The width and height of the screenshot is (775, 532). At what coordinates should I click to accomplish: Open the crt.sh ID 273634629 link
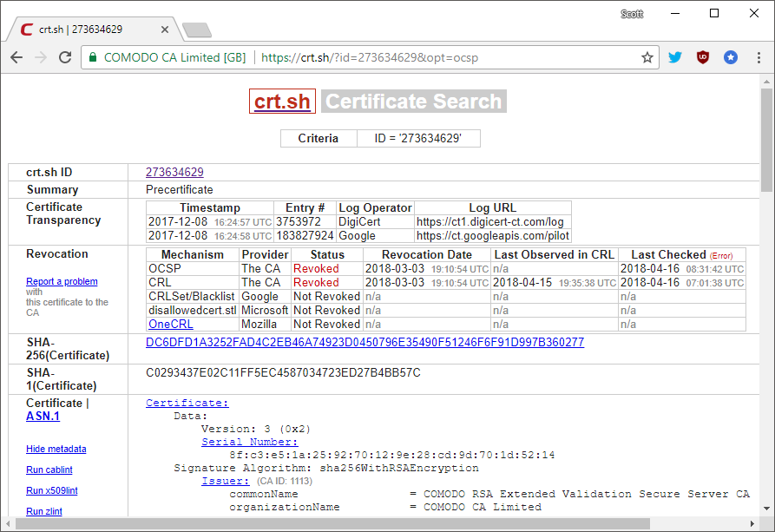pos(174,172)
